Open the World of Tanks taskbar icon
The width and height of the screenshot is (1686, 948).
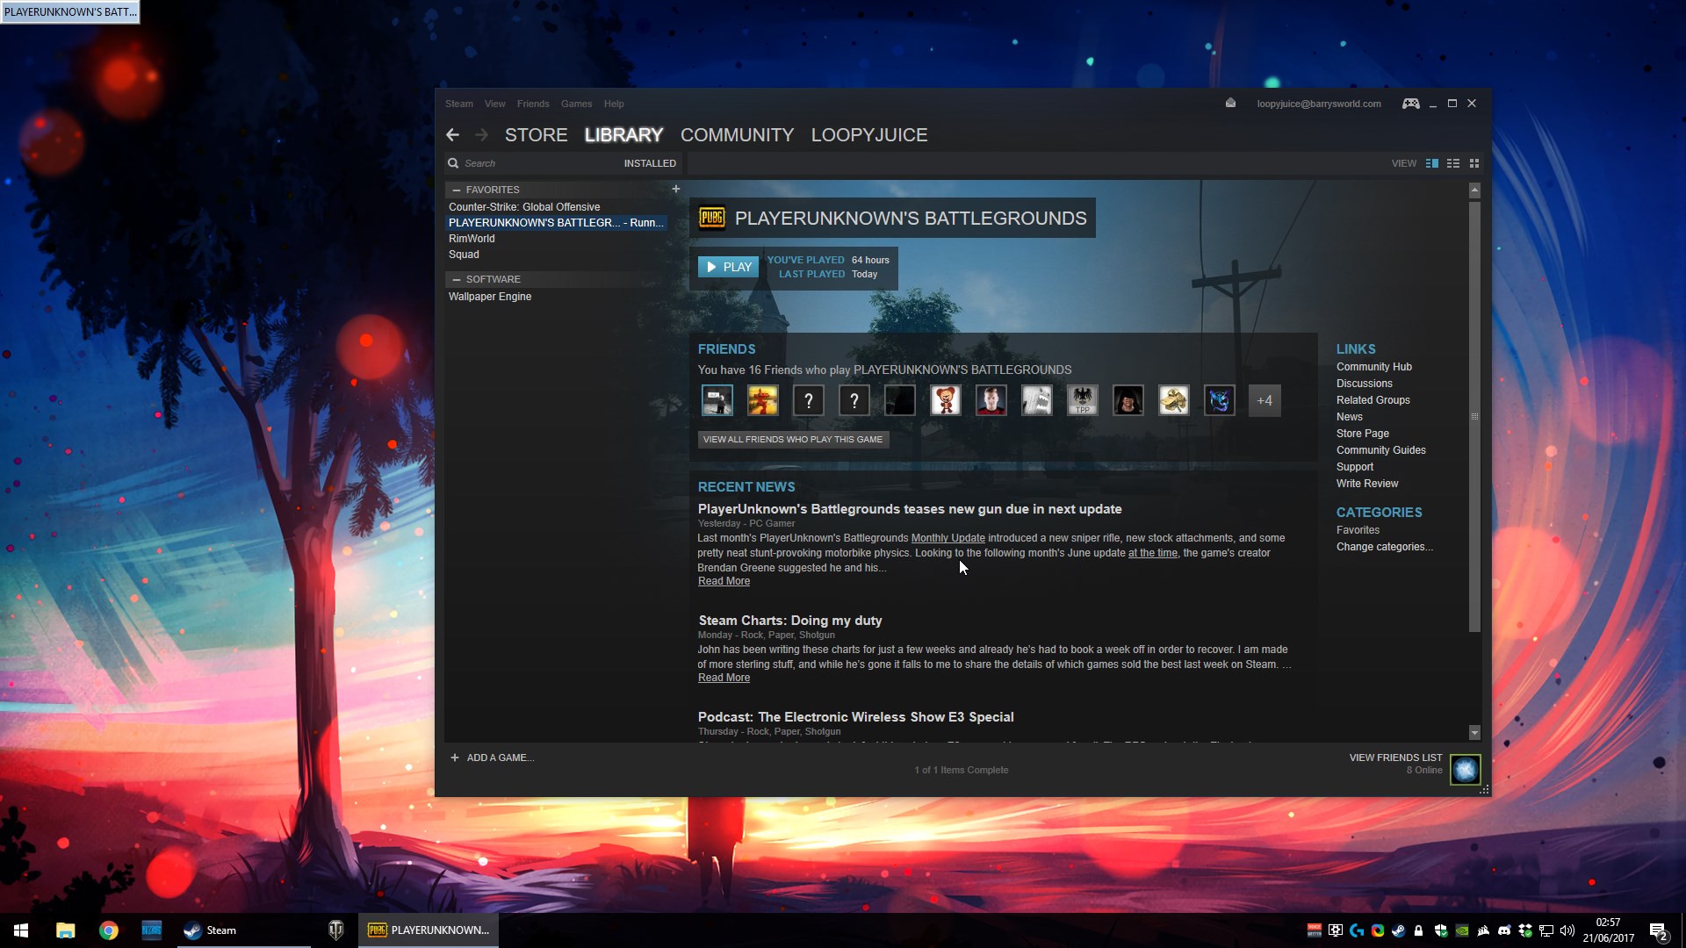pos(335,930)
